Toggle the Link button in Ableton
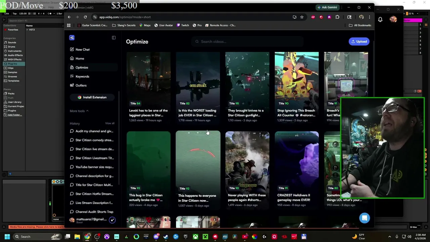The image size is (430, 242). (6, 13)
